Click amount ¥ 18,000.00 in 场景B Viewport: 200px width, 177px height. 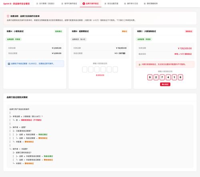[x=121, y=48]
